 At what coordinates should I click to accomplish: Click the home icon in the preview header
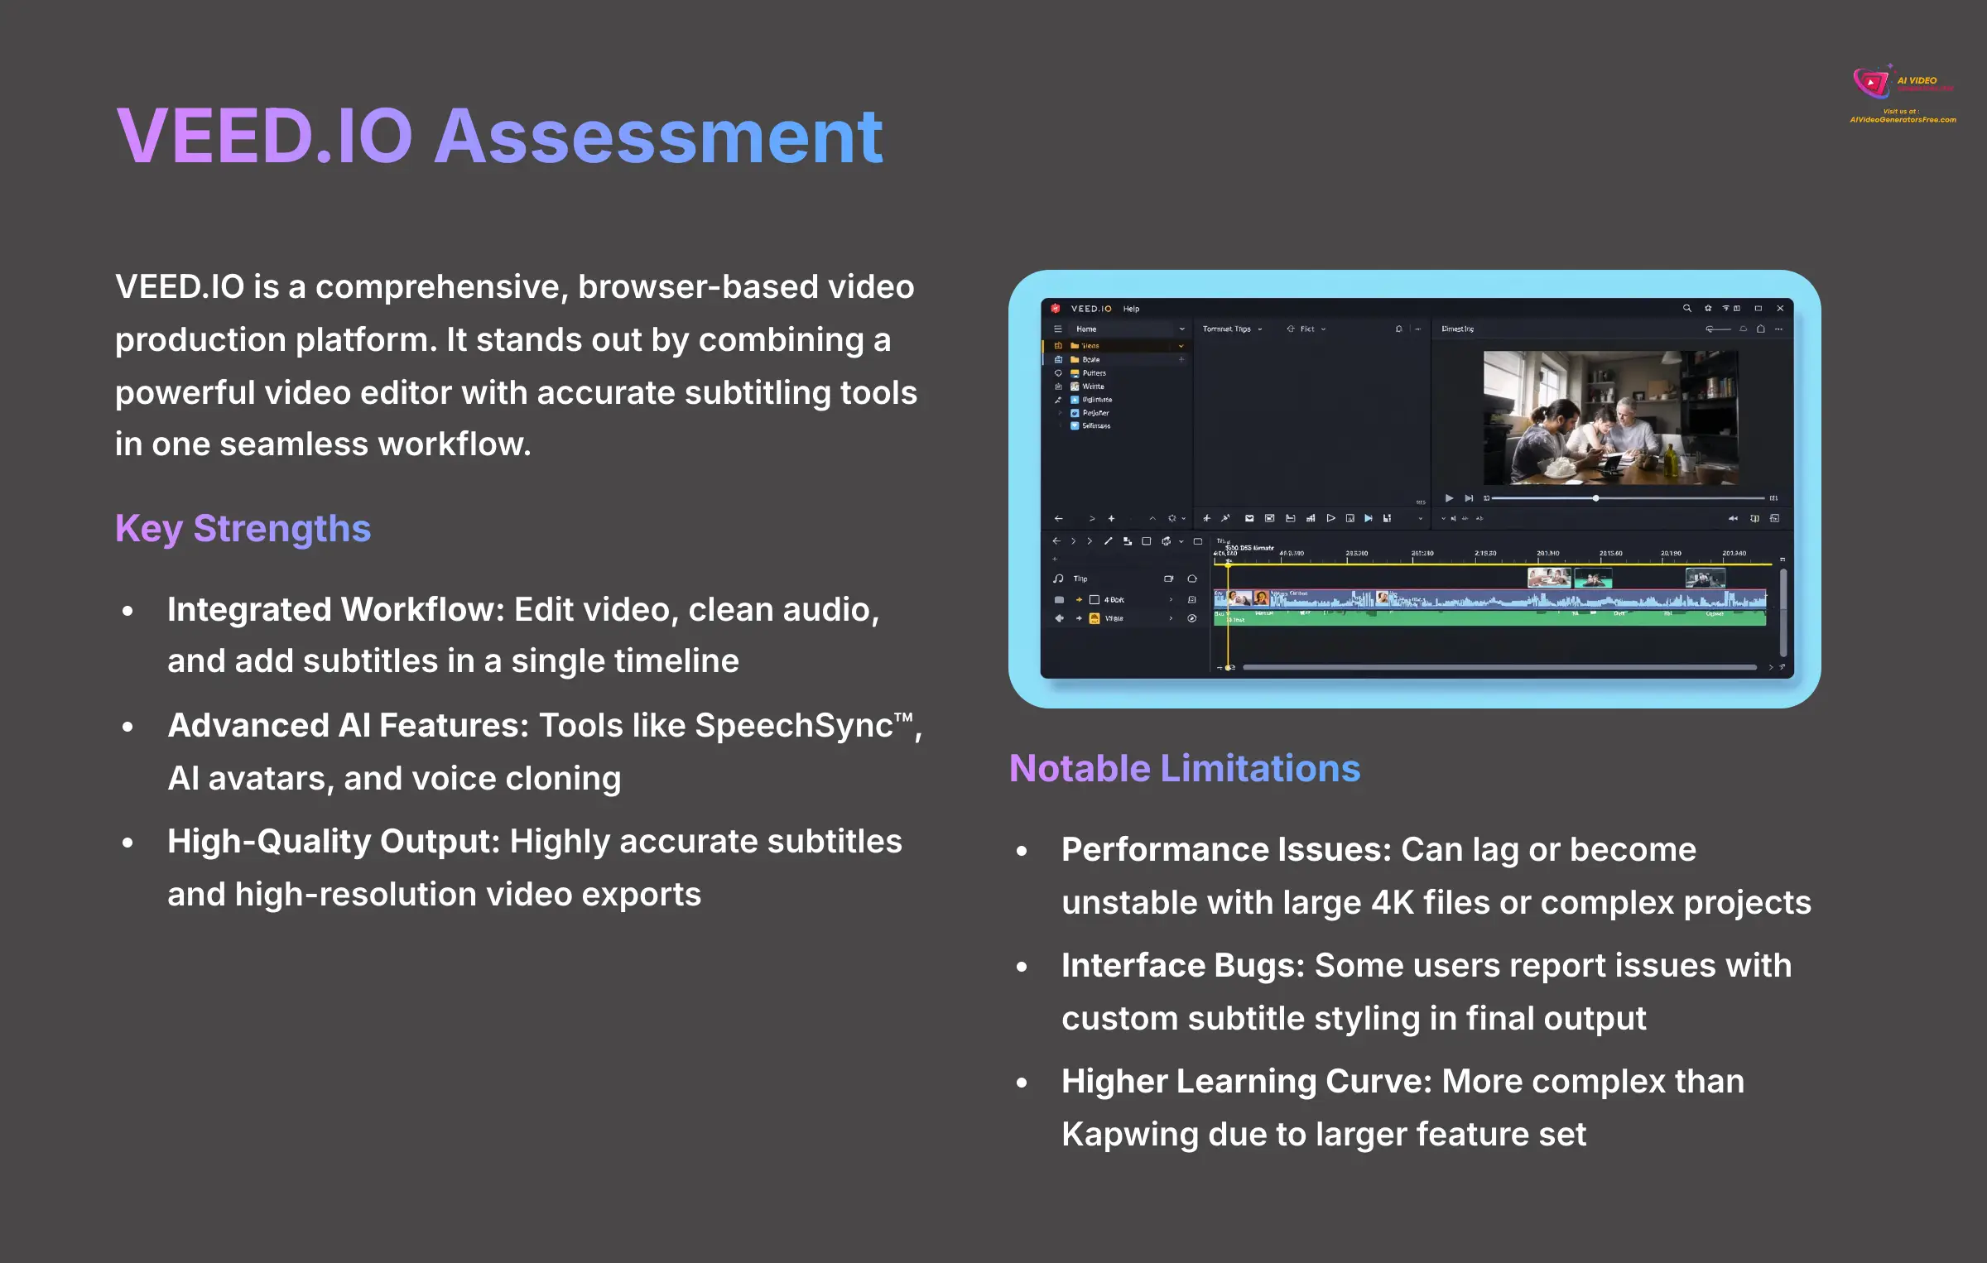tap(1761, 329)
